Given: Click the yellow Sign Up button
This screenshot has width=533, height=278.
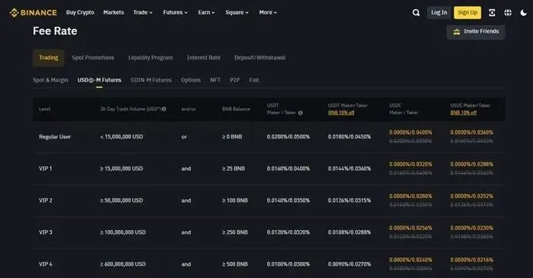Looking at the screenshot, I should pos(468,13).
